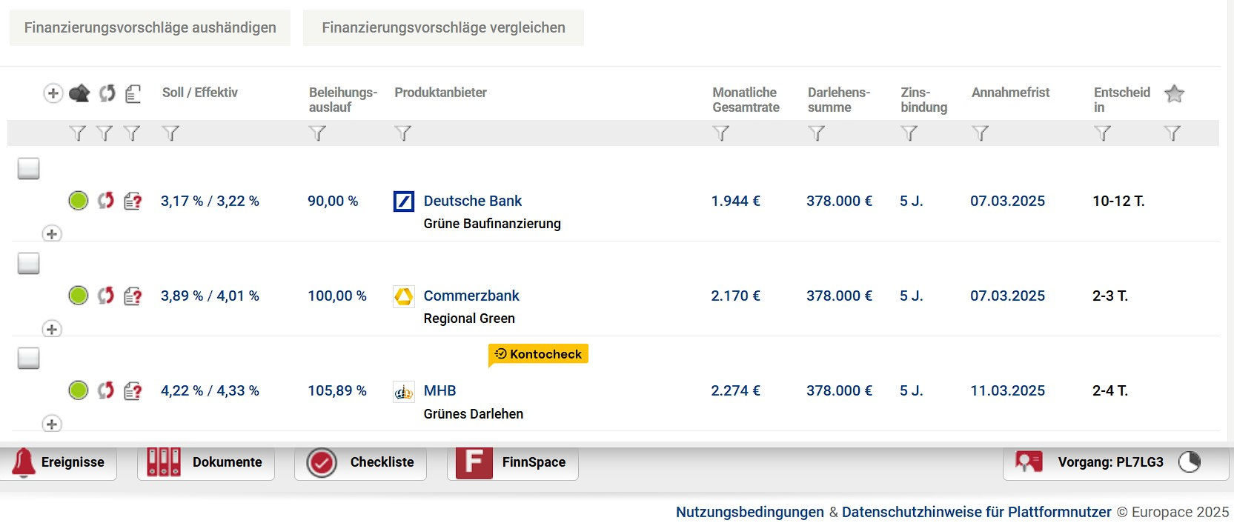This screenshot has height=523, width=1234.
Task: Click the plus icon in the table header
Action: (x=53, y=93)
